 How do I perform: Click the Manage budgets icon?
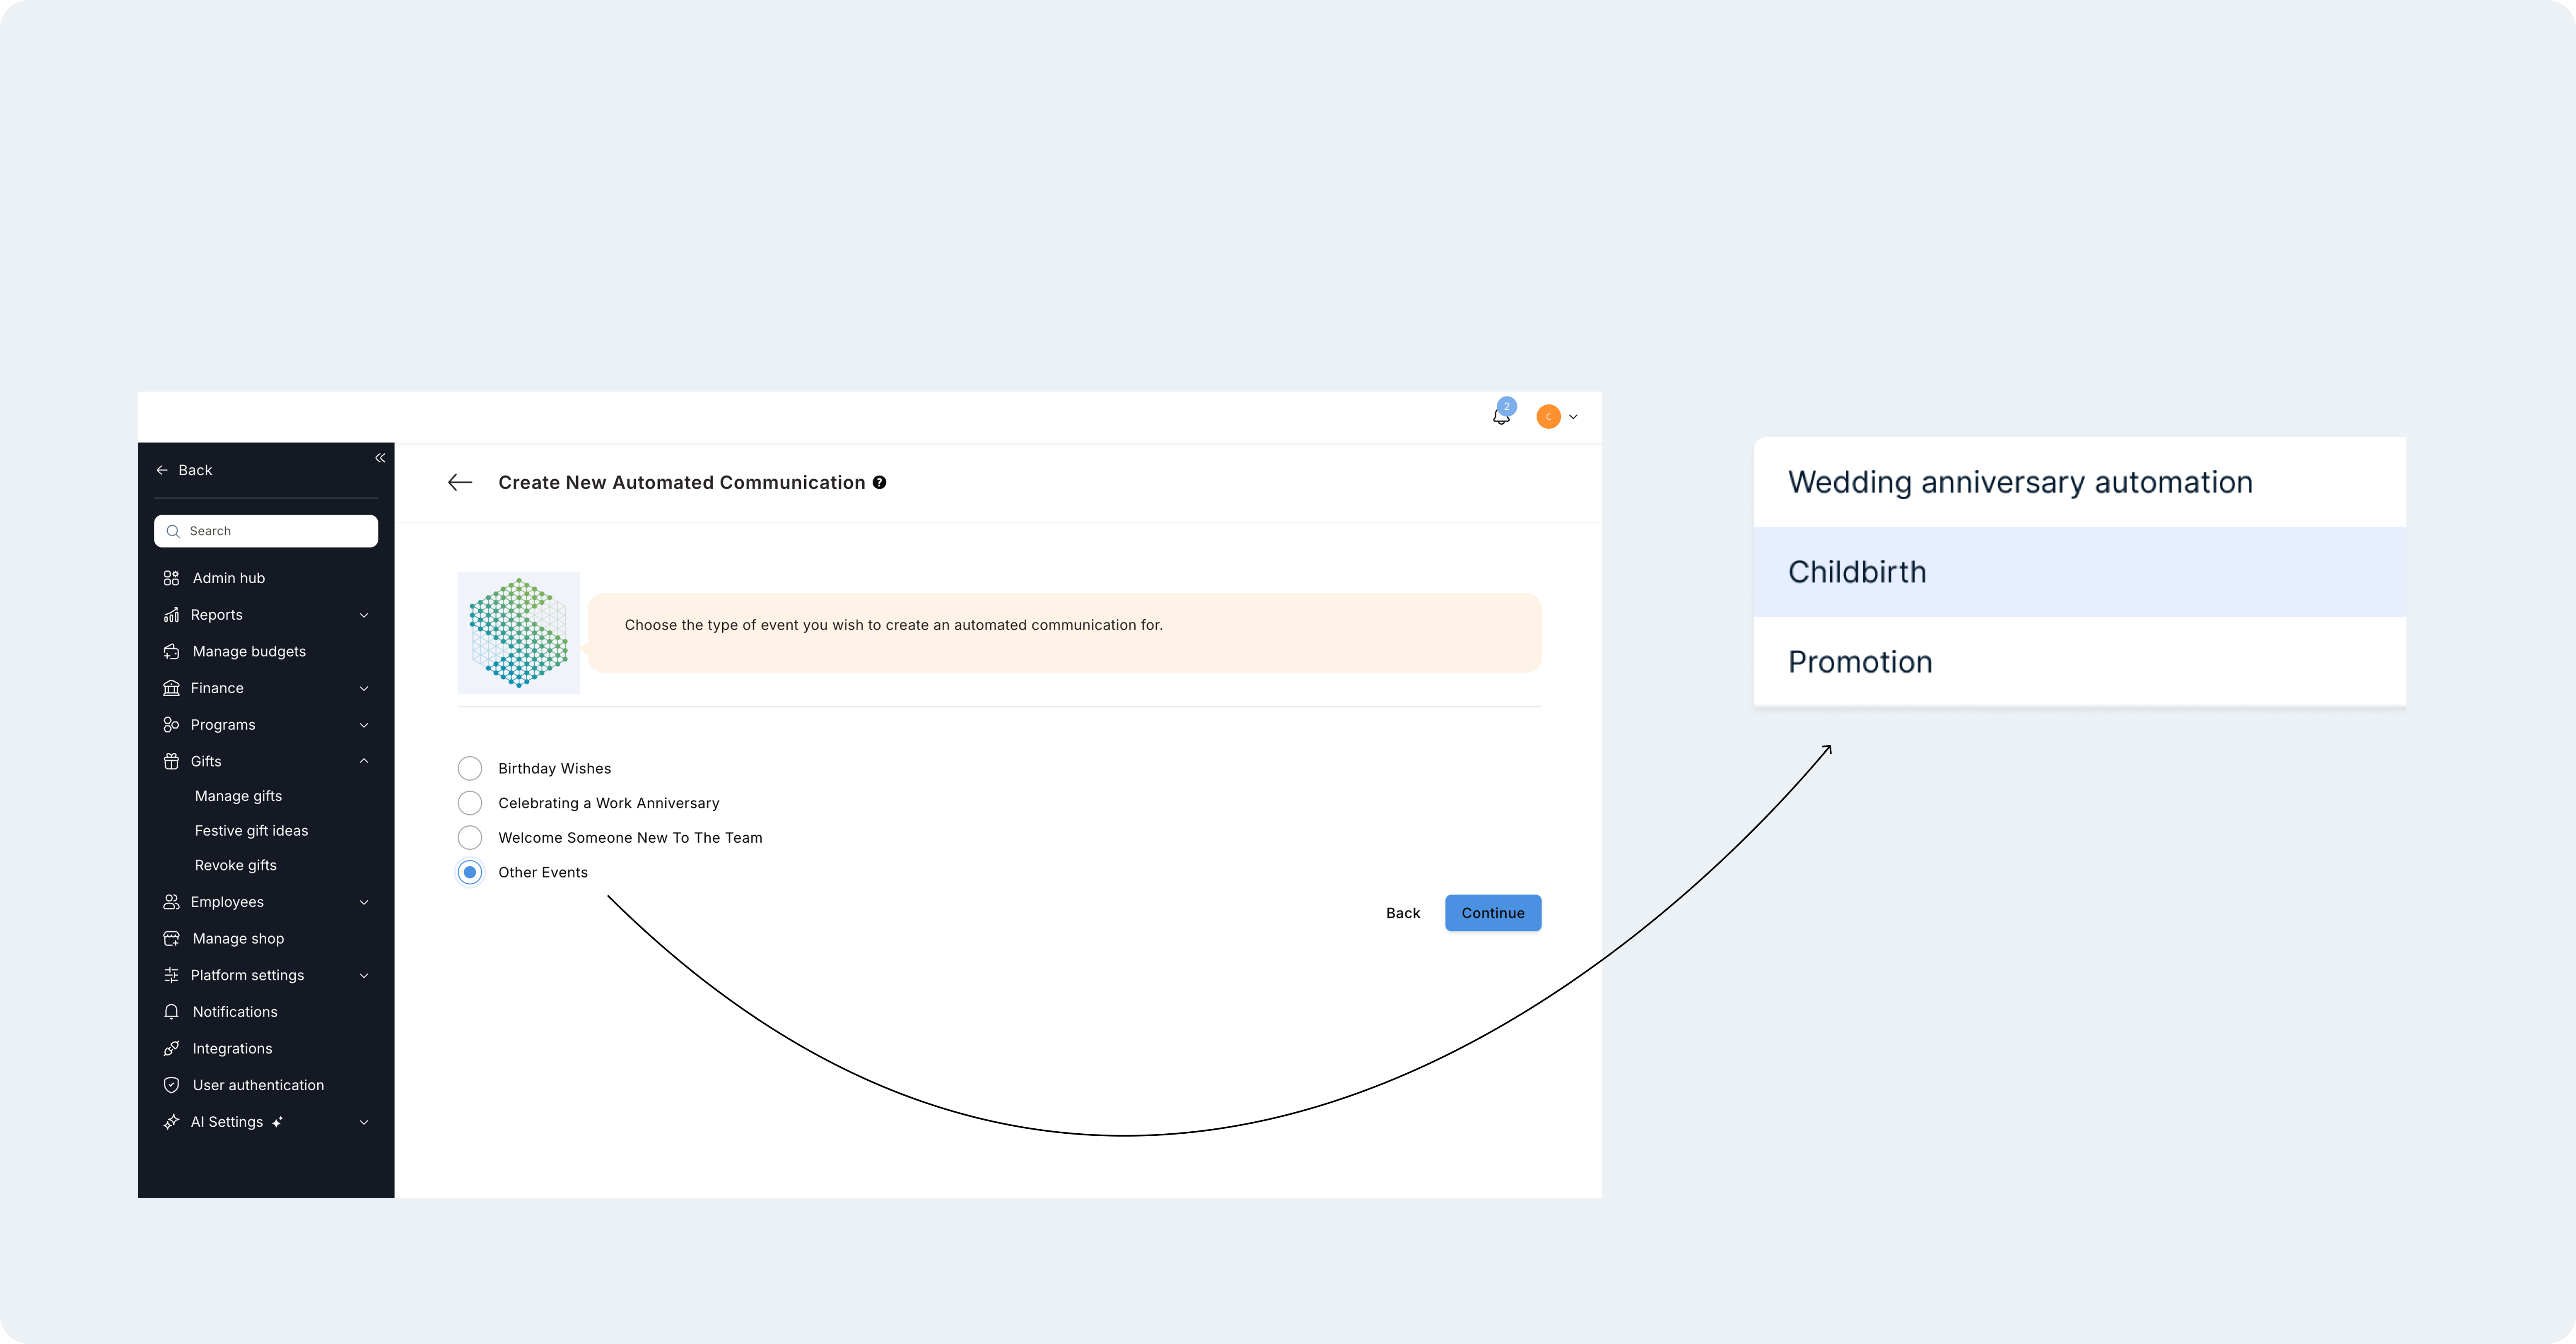pyautogui.click(x=171, y=652)
